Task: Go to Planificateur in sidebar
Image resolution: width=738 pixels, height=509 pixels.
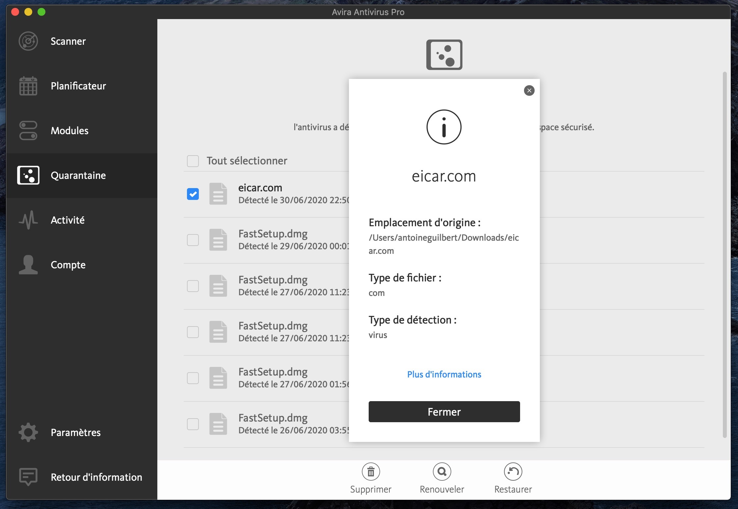Action: (x=82, y=86)
